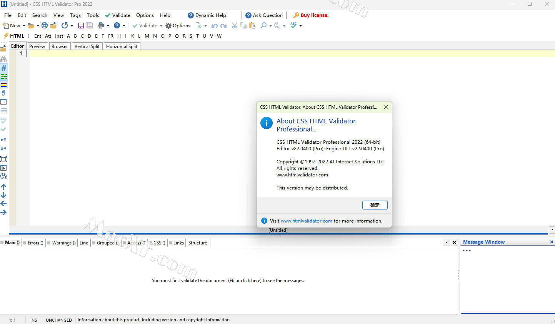Switch to the Preview tab
The width and height of the screenshot is (555, 324).
coord(37,47)
